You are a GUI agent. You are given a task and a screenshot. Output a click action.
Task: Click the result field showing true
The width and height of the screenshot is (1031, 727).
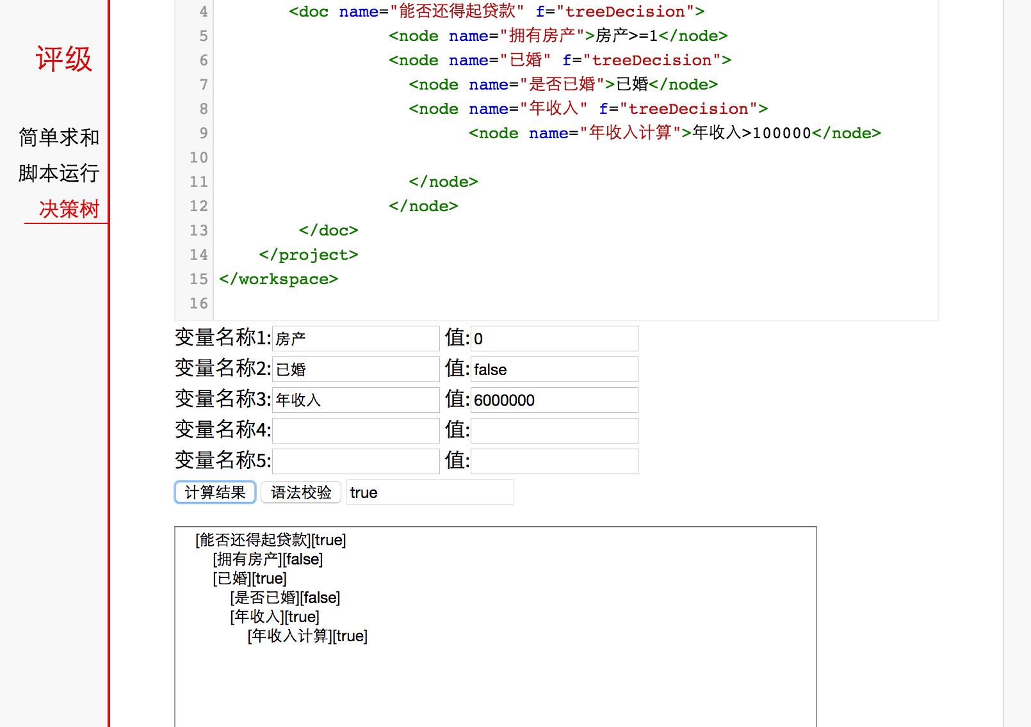tap(430, 492)
